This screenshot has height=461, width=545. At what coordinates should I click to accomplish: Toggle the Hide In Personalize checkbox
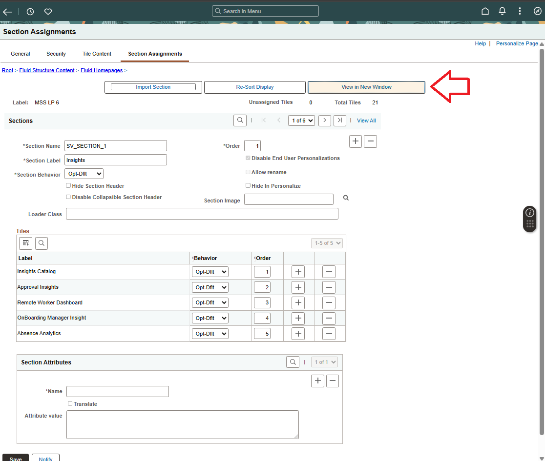point(248,185)
